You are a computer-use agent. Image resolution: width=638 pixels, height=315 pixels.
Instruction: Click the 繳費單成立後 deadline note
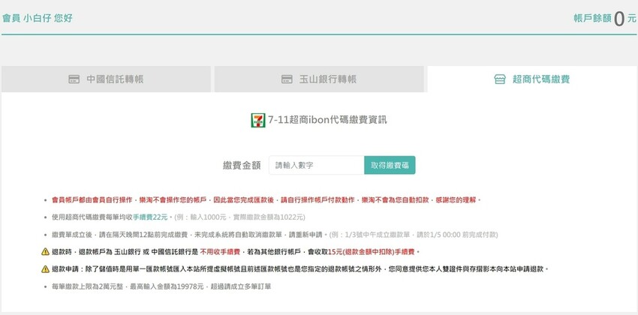tap(275, 235)
